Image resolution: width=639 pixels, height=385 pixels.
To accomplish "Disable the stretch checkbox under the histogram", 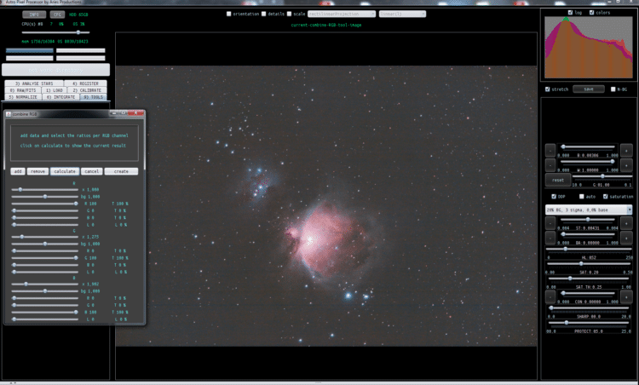I will click(547, 89).
